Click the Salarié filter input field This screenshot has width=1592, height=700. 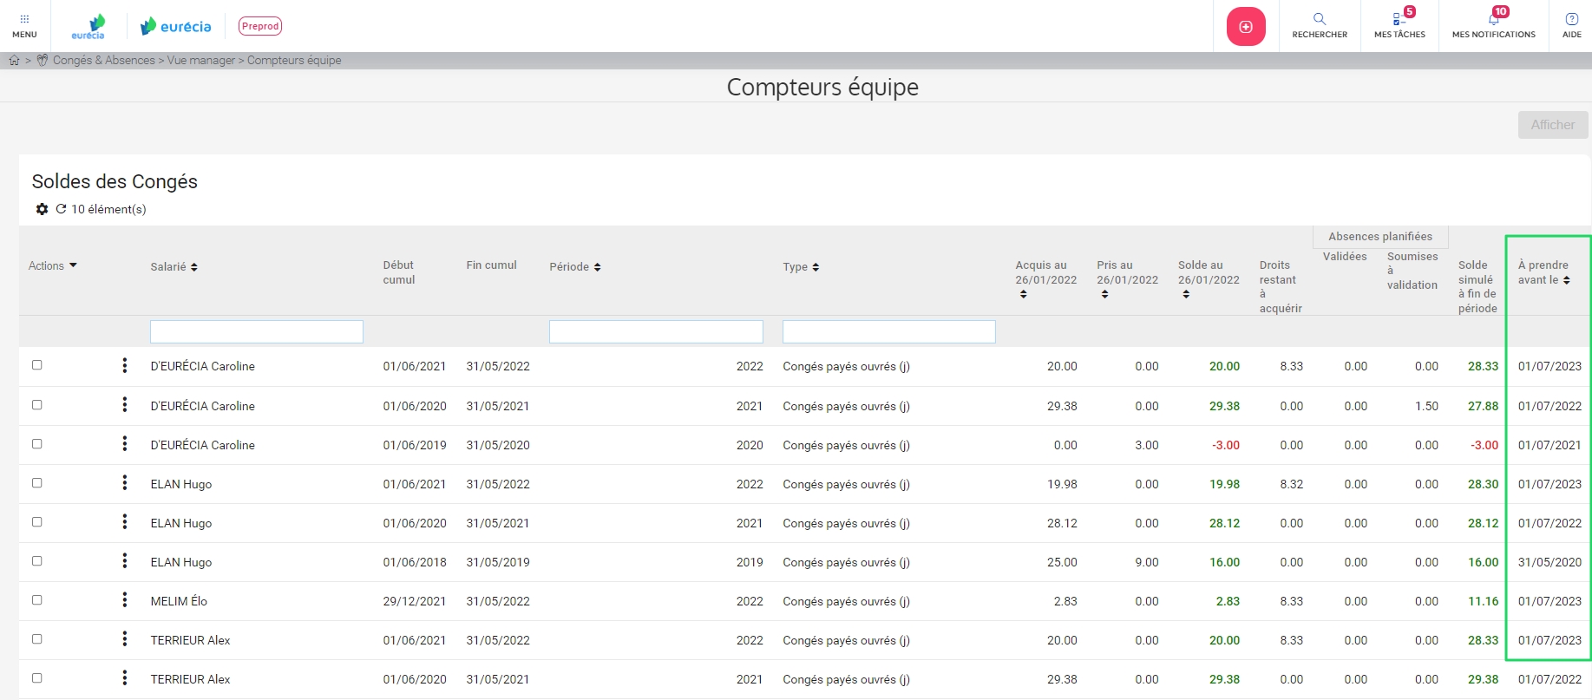point(257,331)
